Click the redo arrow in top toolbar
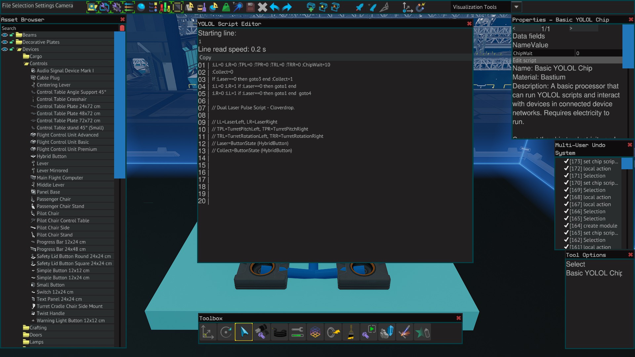The width and height of the screenshot is (635, 357). 287,7
